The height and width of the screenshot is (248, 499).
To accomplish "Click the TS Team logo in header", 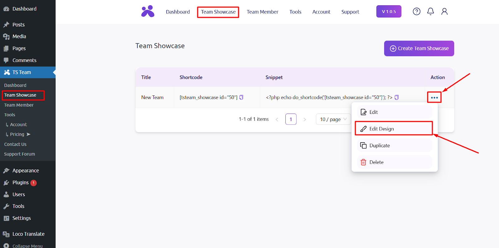I will tap(148, 12).
